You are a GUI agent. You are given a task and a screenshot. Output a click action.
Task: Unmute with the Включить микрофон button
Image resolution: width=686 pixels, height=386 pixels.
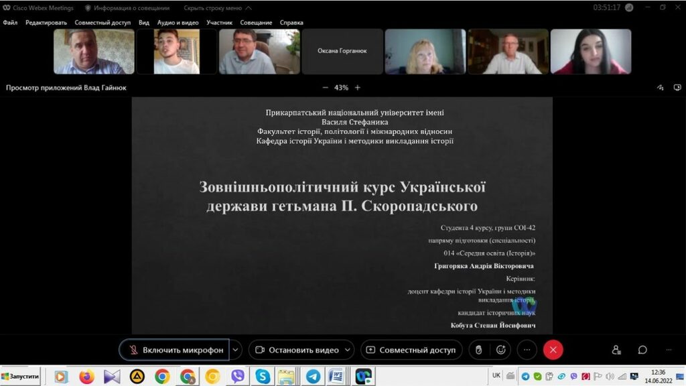tap(174, 350)
